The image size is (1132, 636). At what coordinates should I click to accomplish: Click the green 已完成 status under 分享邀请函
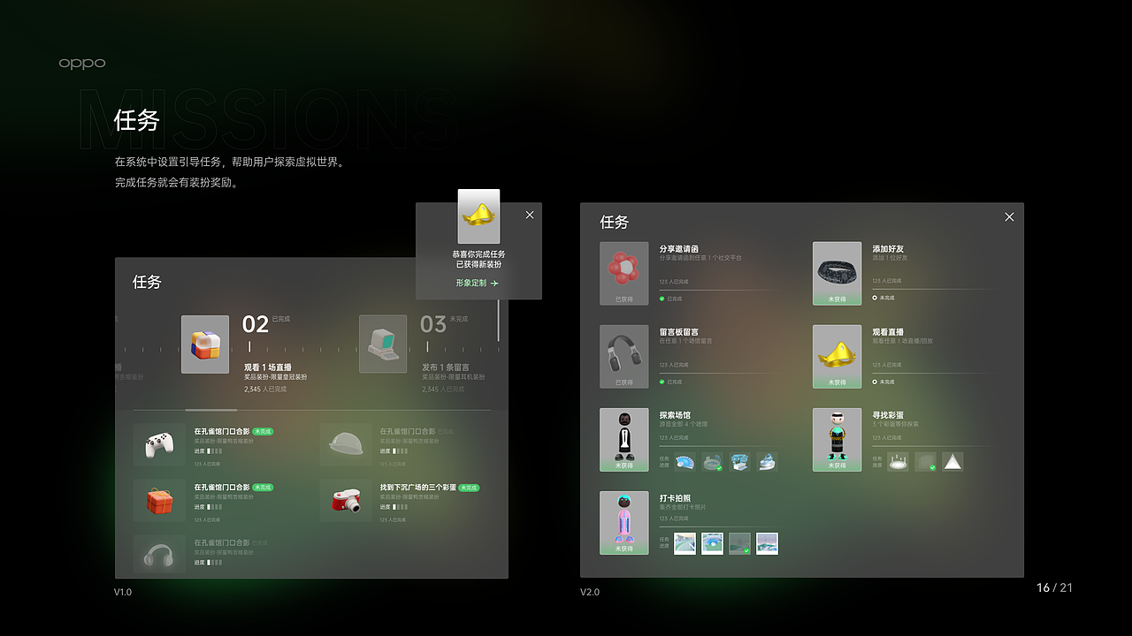click(x=670, y=298)
